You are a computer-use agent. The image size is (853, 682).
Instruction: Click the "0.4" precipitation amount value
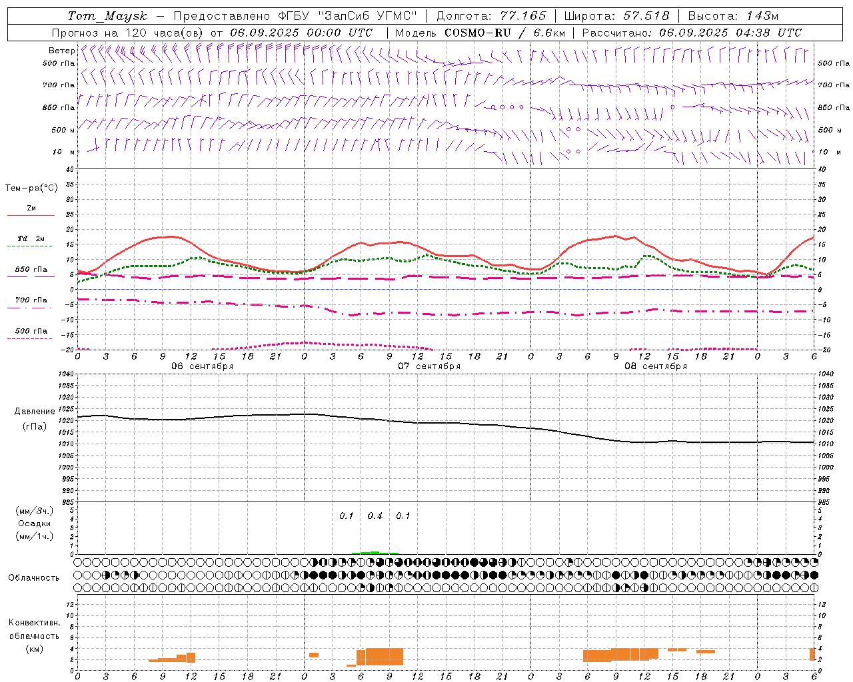[x=375, y=516]
